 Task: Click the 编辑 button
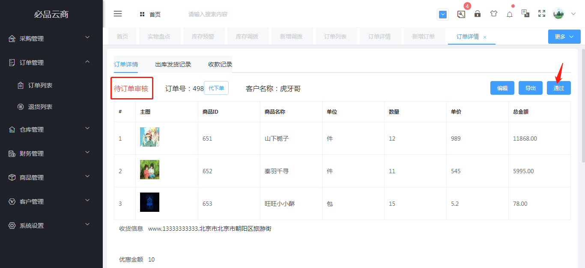(502, 88)
